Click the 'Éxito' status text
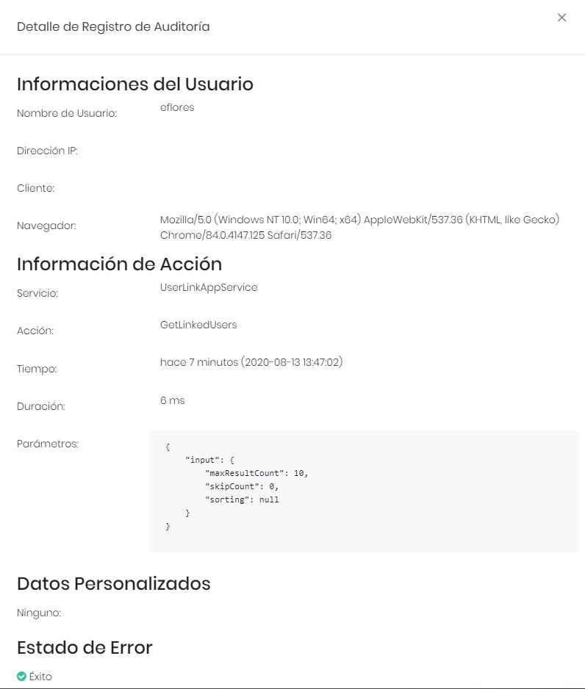Image resolution: width=585 pixels, height=689 pixels. tap(41, 677)
